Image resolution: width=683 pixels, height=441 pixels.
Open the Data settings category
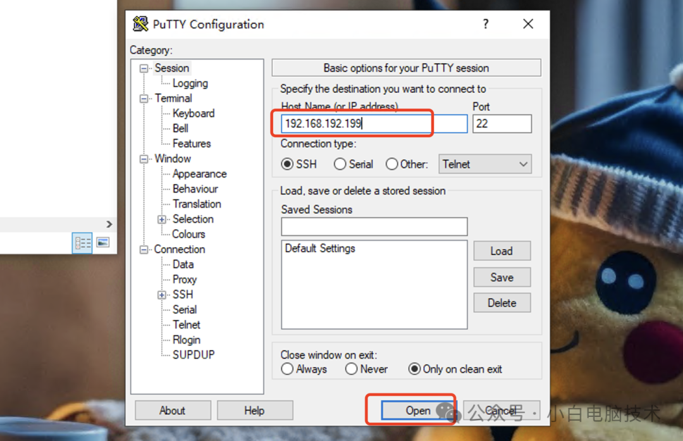(x=183, y=264)
